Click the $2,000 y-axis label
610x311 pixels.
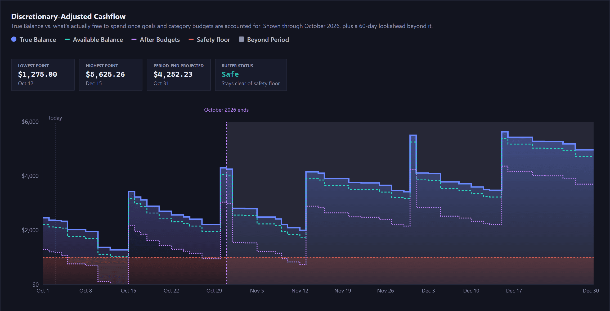tap(30, 230)
